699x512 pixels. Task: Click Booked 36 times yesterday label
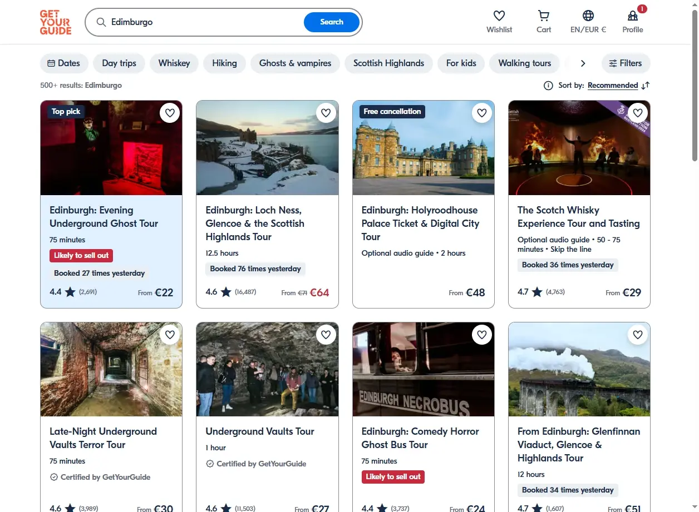click(568, 265)
